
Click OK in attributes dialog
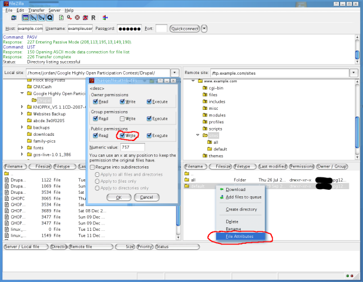point(119,197)
